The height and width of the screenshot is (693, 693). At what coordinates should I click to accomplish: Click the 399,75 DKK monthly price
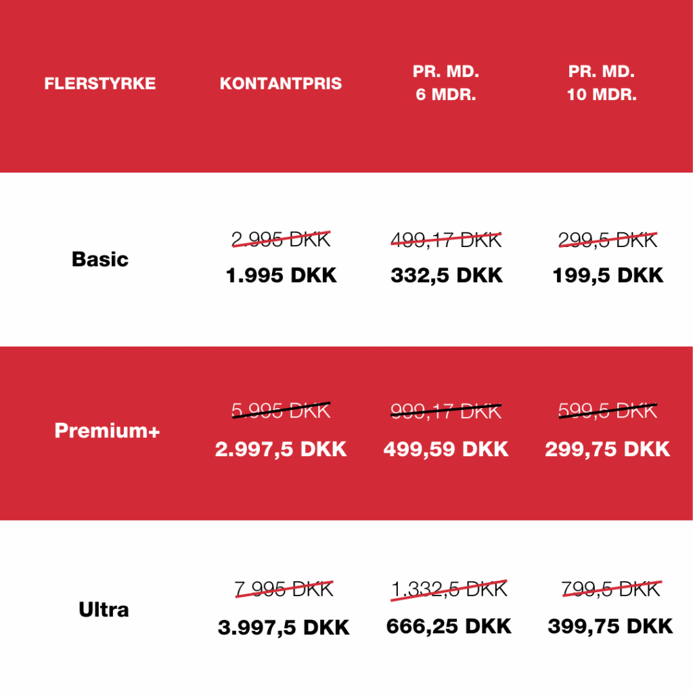(x=610, y=627)
